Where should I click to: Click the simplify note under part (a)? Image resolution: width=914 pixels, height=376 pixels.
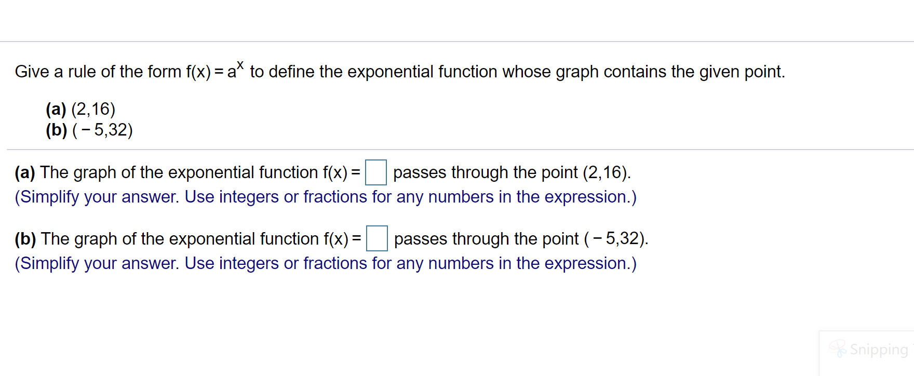[326, 197]
